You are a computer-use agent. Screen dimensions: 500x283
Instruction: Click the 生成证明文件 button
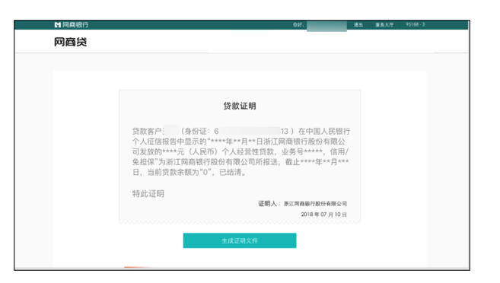point(240,240)
